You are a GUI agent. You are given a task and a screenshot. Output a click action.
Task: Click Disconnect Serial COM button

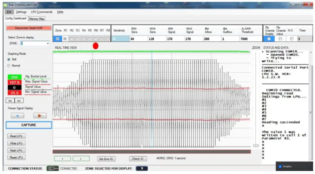click(29, 28)
